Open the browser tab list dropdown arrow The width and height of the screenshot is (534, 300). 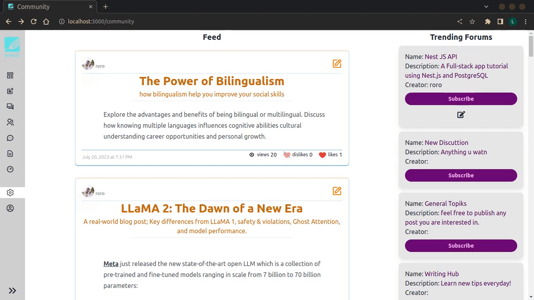pyautogui.click(x=486, y=7)
